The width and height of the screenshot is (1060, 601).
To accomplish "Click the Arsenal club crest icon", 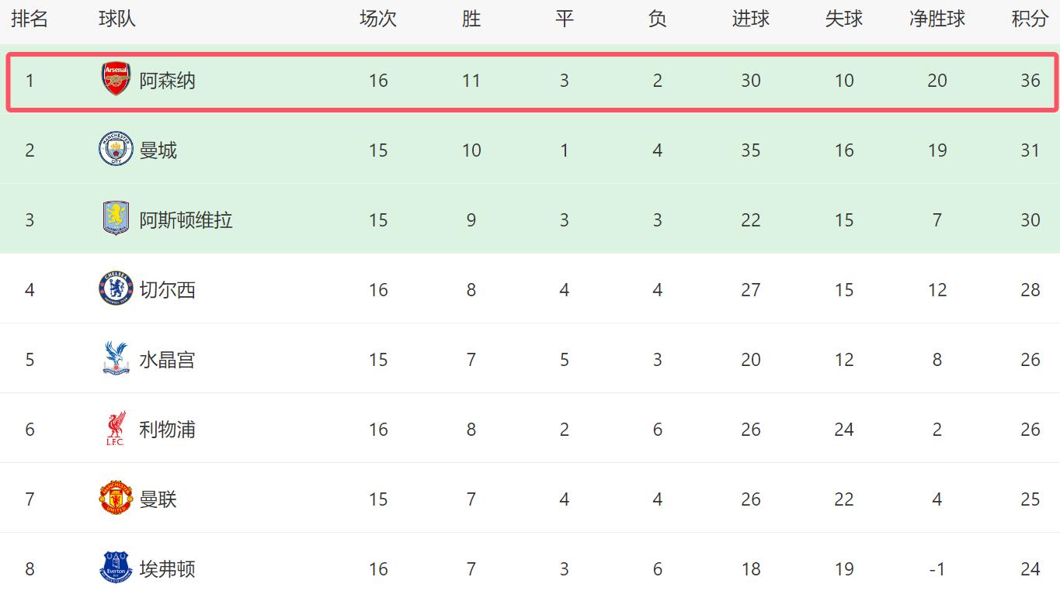I will tap(116, 80).
